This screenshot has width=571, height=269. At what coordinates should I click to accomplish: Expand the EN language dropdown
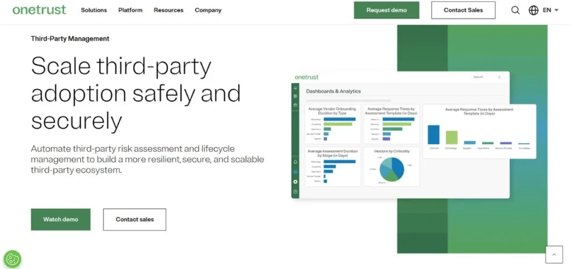[x=550, y=10]
